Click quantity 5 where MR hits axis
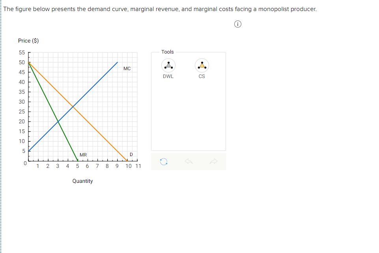379x253 pixels. [78, 161]
